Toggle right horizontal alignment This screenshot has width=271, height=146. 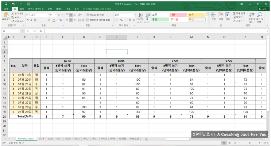(x=74, y=20)
